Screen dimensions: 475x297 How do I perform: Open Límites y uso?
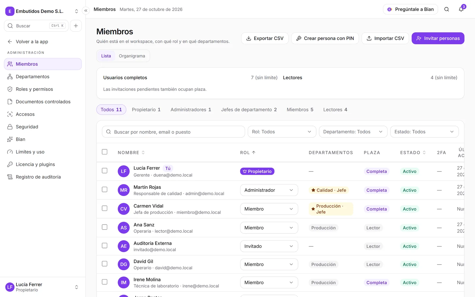(x=43, y=152)
